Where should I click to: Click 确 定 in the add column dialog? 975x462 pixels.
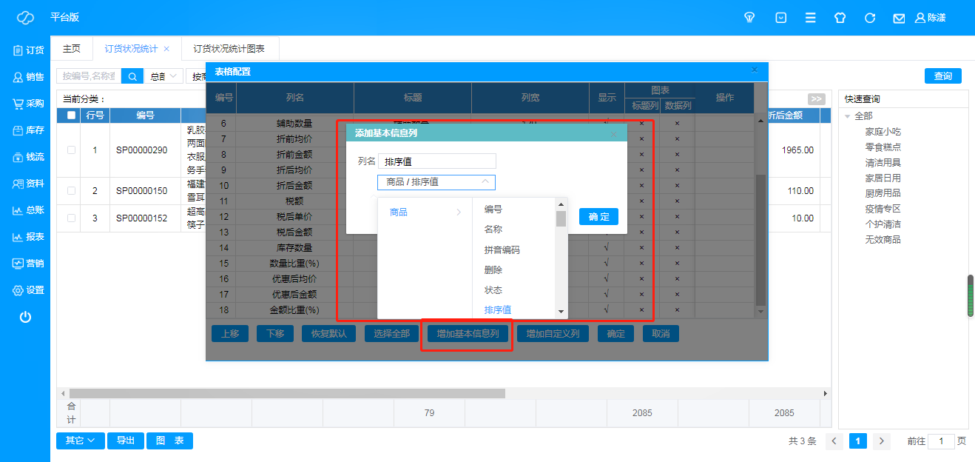(x=598, y=217)
